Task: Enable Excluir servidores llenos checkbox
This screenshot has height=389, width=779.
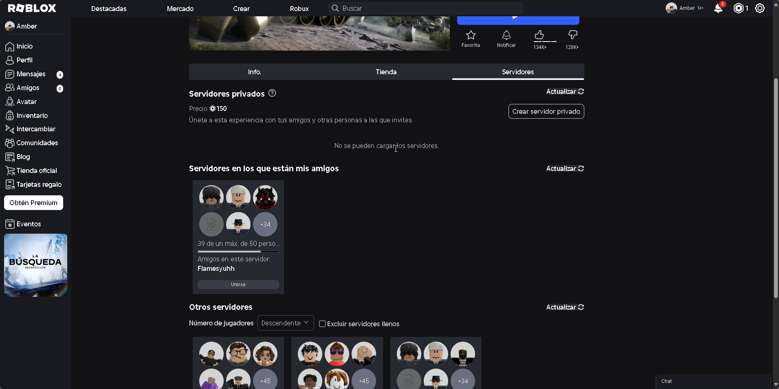Action: pyautogui.click(x=322, y=324)
